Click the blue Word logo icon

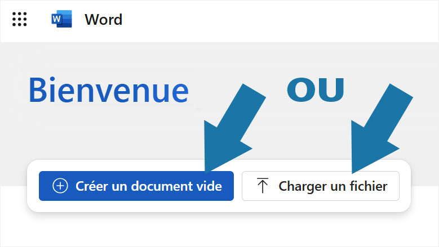click(x=61, y=20)
